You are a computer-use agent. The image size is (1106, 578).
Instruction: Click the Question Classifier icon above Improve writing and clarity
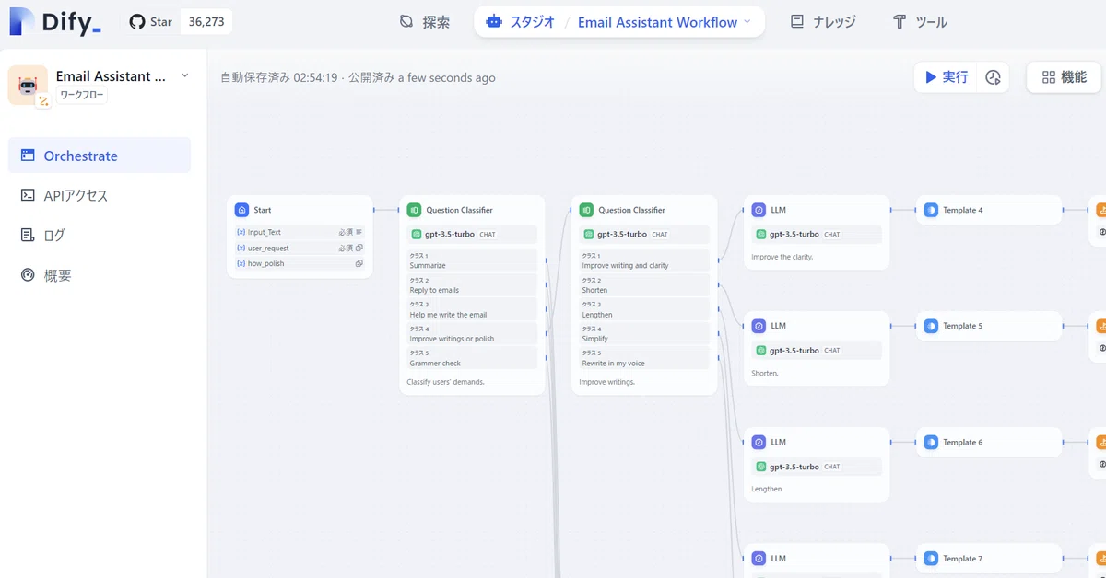tap(586, 210)
